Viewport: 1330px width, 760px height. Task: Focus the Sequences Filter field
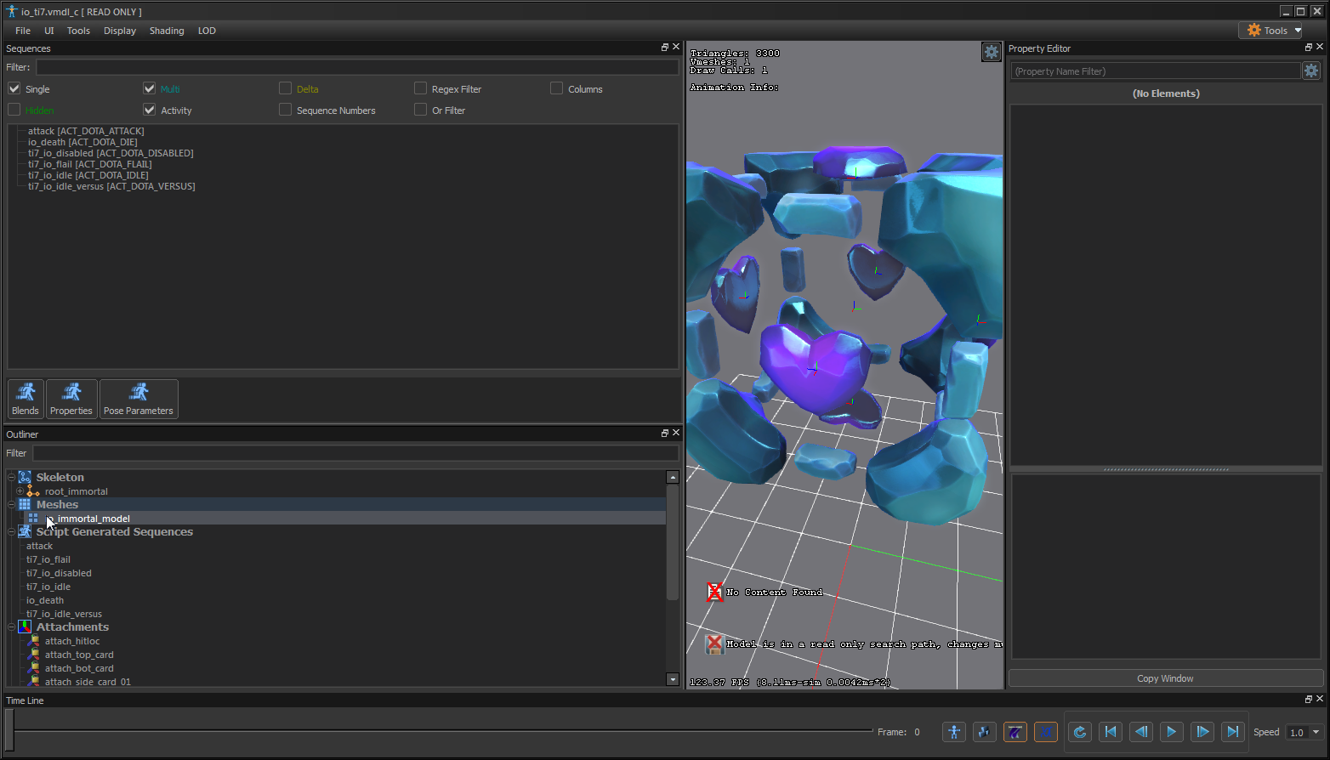pyautogui.click(x=357, y=67)
